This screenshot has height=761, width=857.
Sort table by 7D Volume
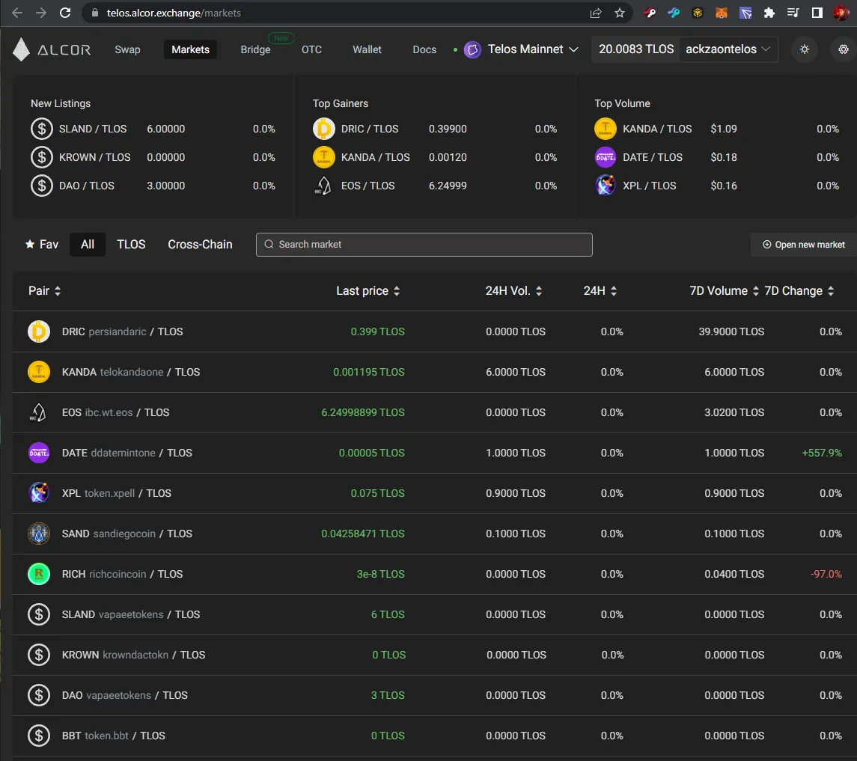tap(725, 290)
